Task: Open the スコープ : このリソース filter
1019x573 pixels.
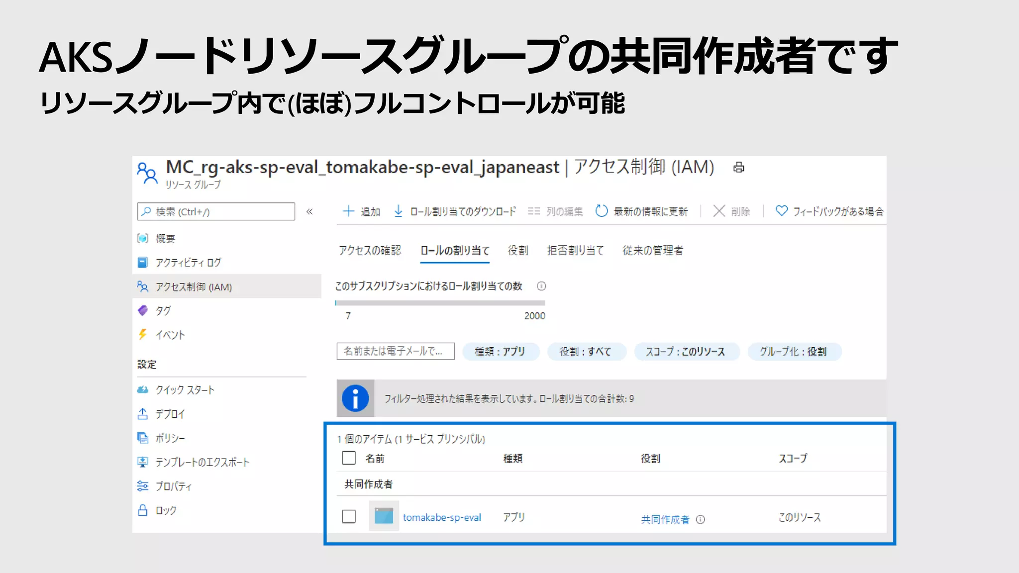Action: tap(687, 352)
